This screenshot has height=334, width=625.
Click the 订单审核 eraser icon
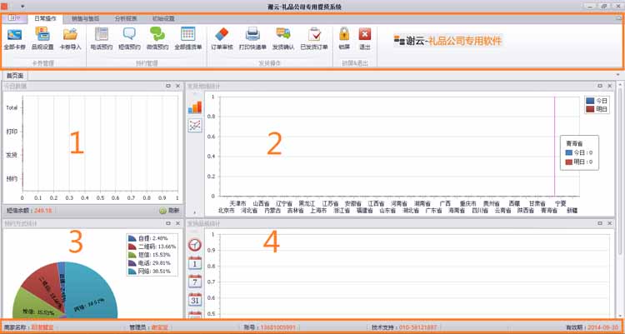click(x=222, y=39)
